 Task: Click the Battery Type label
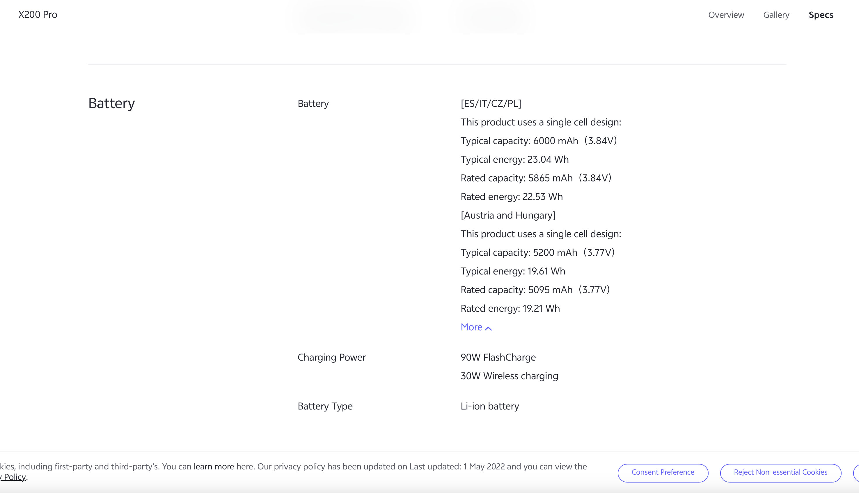click(325, 406)
